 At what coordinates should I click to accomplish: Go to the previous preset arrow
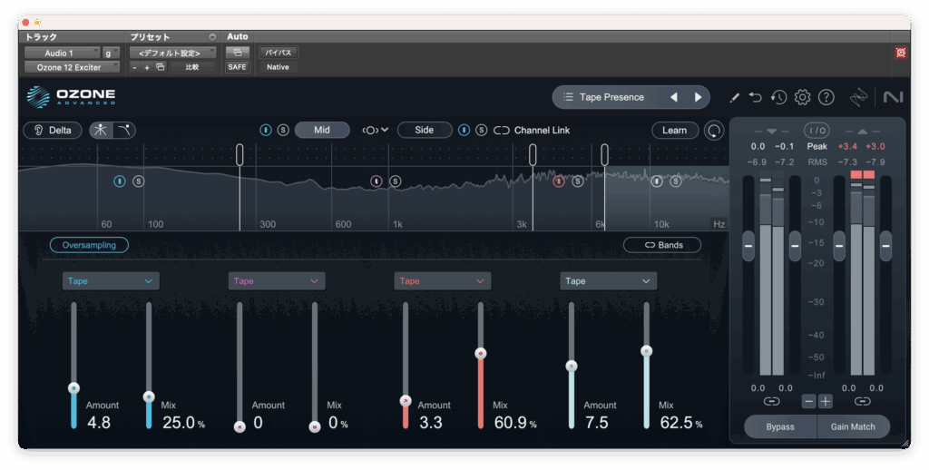(x=673, y=97)
